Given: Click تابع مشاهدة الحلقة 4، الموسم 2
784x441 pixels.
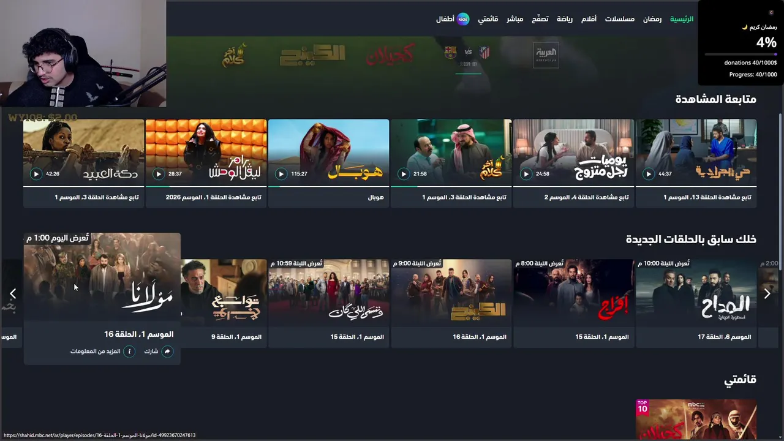Looking at the screenshot, I should [x=587, y=197].
